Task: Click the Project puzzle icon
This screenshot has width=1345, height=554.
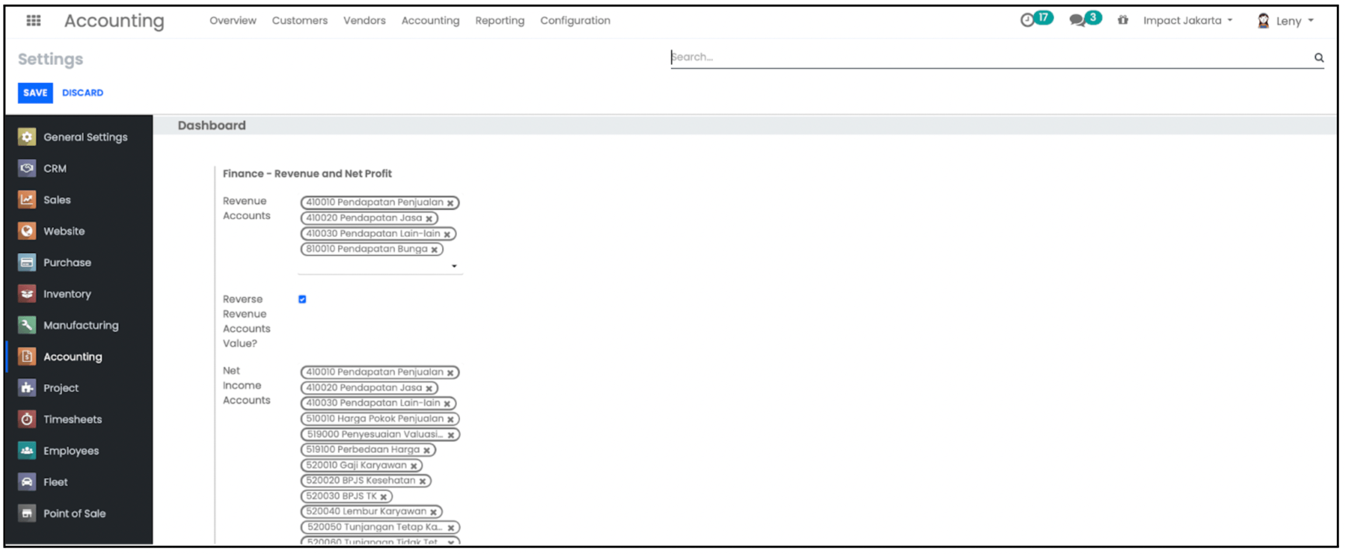Action: pyautogui.click(x=27, y=388)
